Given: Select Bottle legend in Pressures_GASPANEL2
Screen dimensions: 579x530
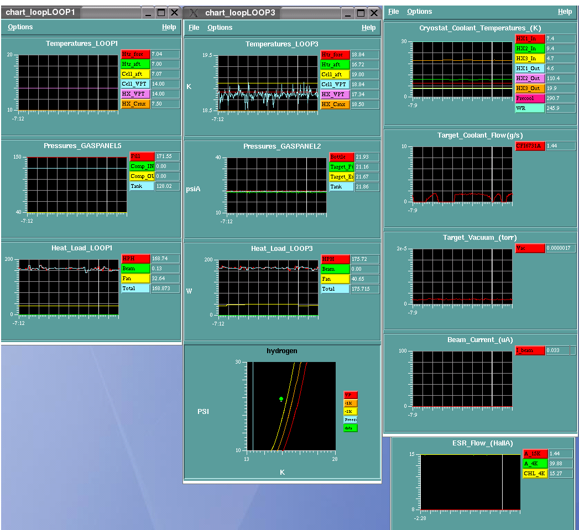Looking at the screenshot, I should click(342, 157).
